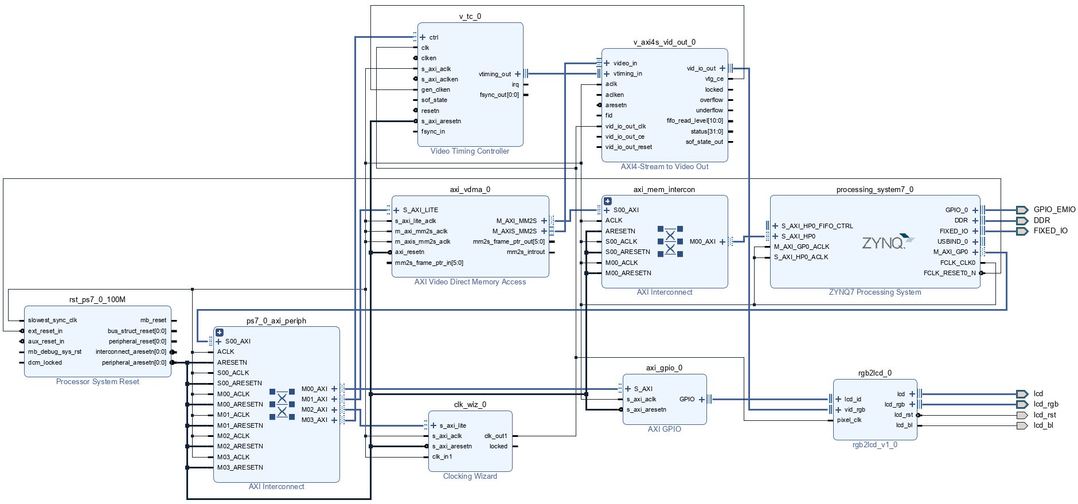1078x504 pixels.
Task: Select the lcd_rgb external port symbol
Action: (1022, 404)
